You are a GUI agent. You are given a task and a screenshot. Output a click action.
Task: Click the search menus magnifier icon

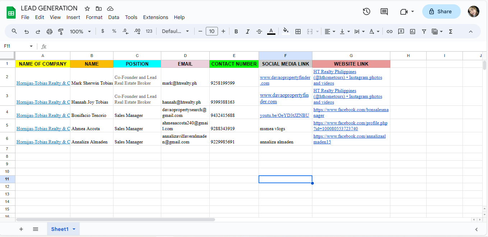tap(14, 32)
